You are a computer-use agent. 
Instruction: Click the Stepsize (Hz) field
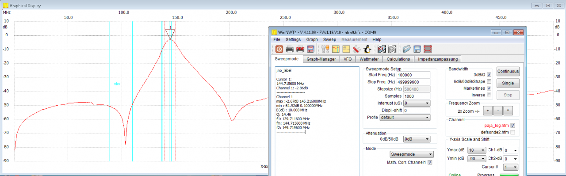click(416, 89)
